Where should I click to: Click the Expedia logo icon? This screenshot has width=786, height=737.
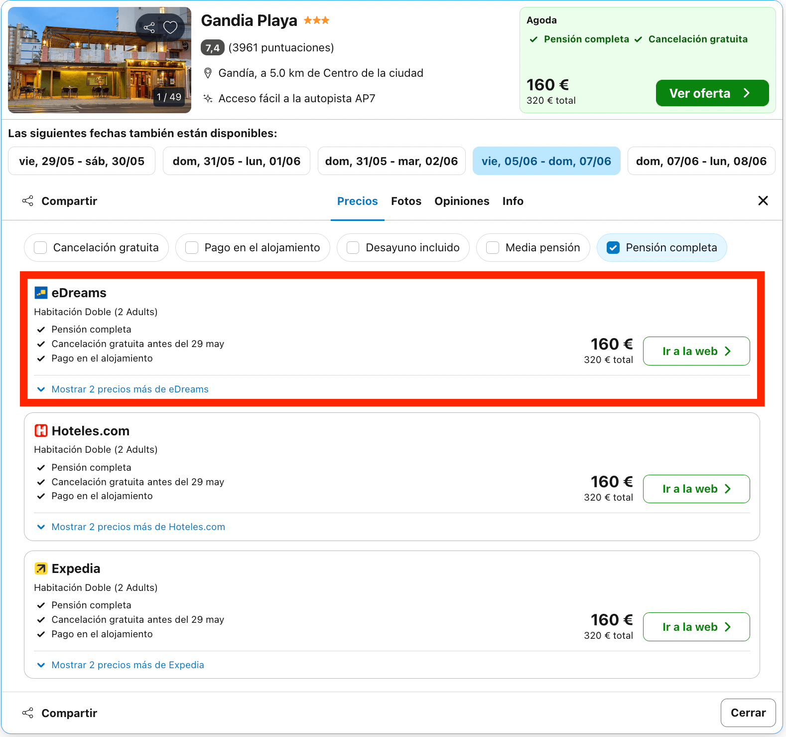[41, 568]
